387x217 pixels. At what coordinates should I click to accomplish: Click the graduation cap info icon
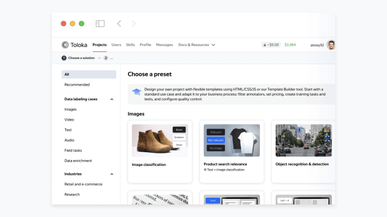coord(136,92)
